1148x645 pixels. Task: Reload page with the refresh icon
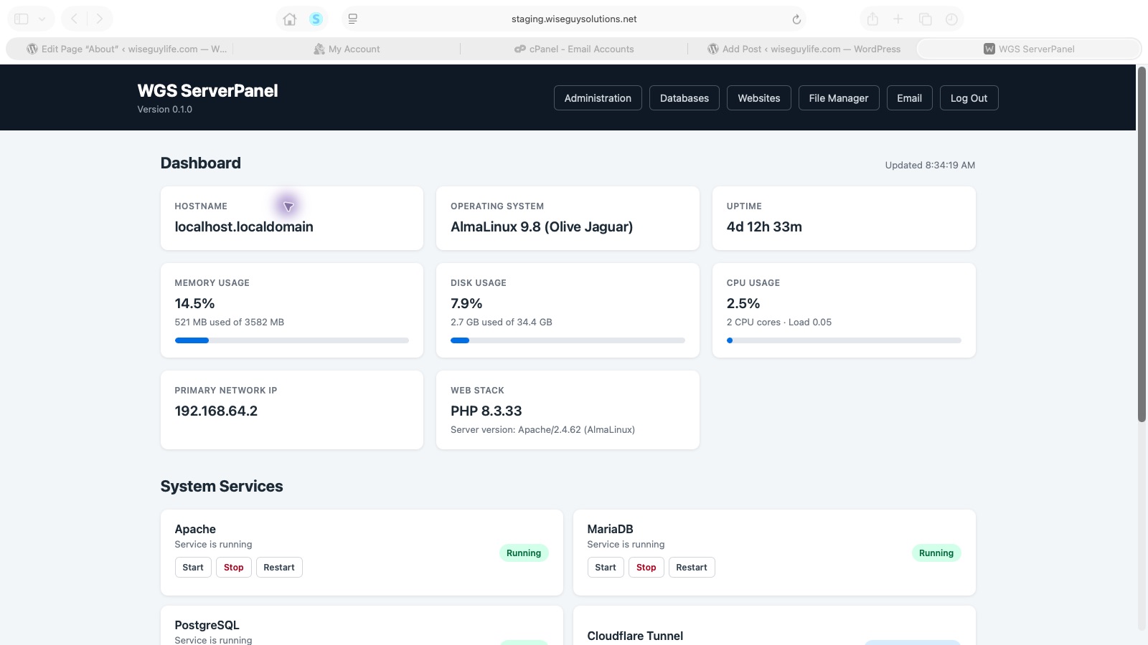coord(796,19)
